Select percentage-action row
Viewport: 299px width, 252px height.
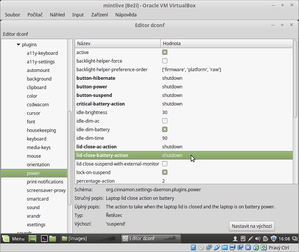pos(184,181)
